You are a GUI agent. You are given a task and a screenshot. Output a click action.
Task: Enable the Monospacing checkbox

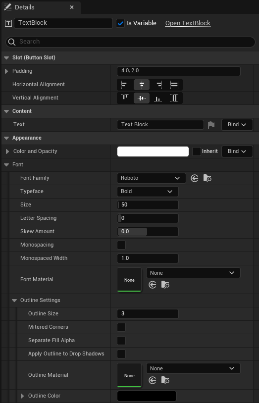click(121, 245)
